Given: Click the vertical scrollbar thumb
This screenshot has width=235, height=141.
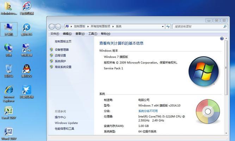Looking at the screenshot, I should 226,67.
